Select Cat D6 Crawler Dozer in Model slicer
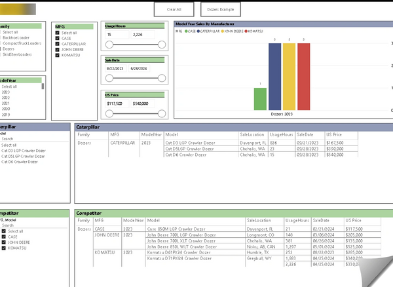The image size is (393, 287). 24,162
